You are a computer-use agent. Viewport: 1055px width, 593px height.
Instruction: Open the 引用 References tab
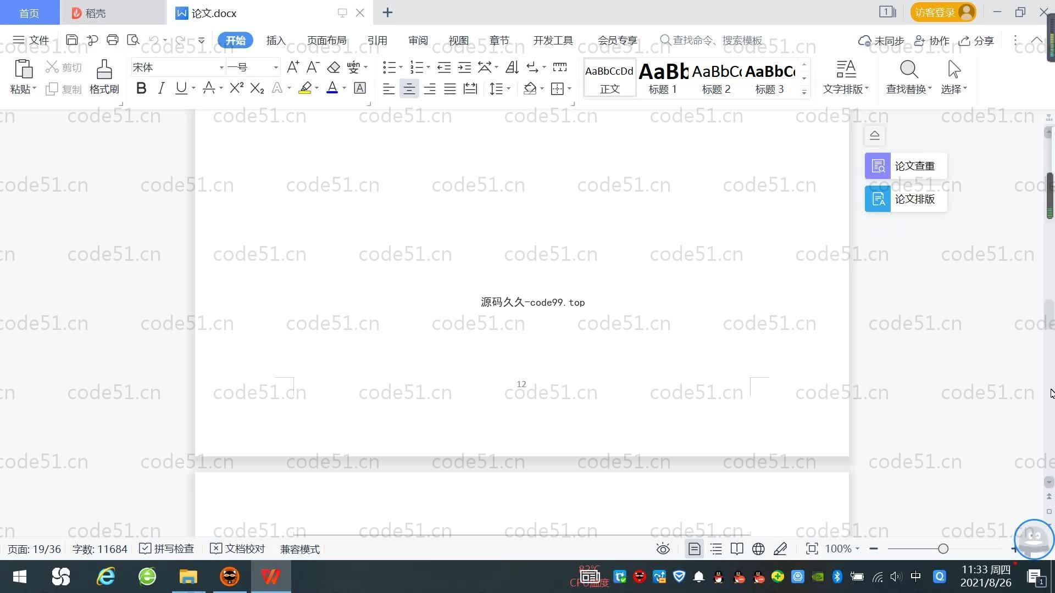pyautogui.click(x=377, y=41)
